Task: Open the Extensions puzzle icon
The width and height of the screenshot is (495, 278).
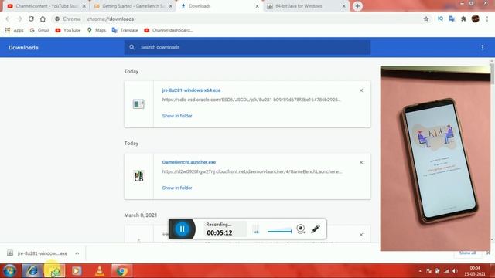Action: (x=463, y=19)
